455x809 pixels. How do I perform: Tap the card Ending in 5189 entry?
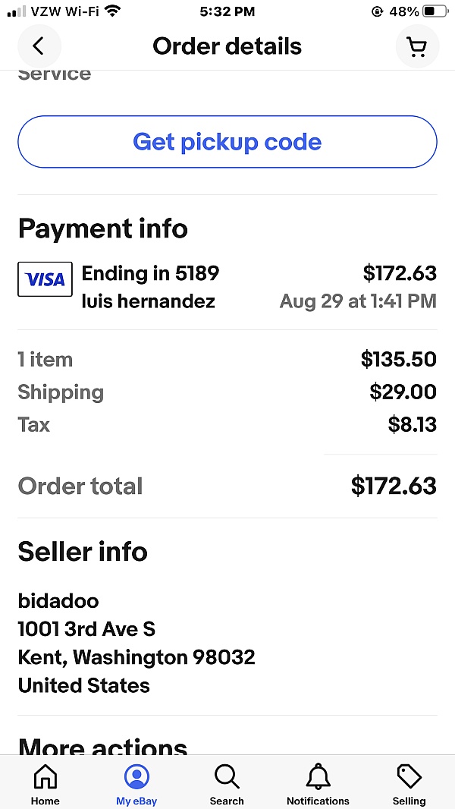(x=150, y=273)
